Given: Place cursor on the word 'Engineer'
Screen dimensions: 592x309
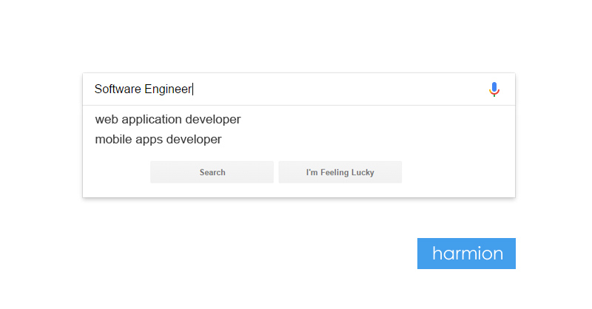Looking at the screenshot, I should click(x=168, y=89).
